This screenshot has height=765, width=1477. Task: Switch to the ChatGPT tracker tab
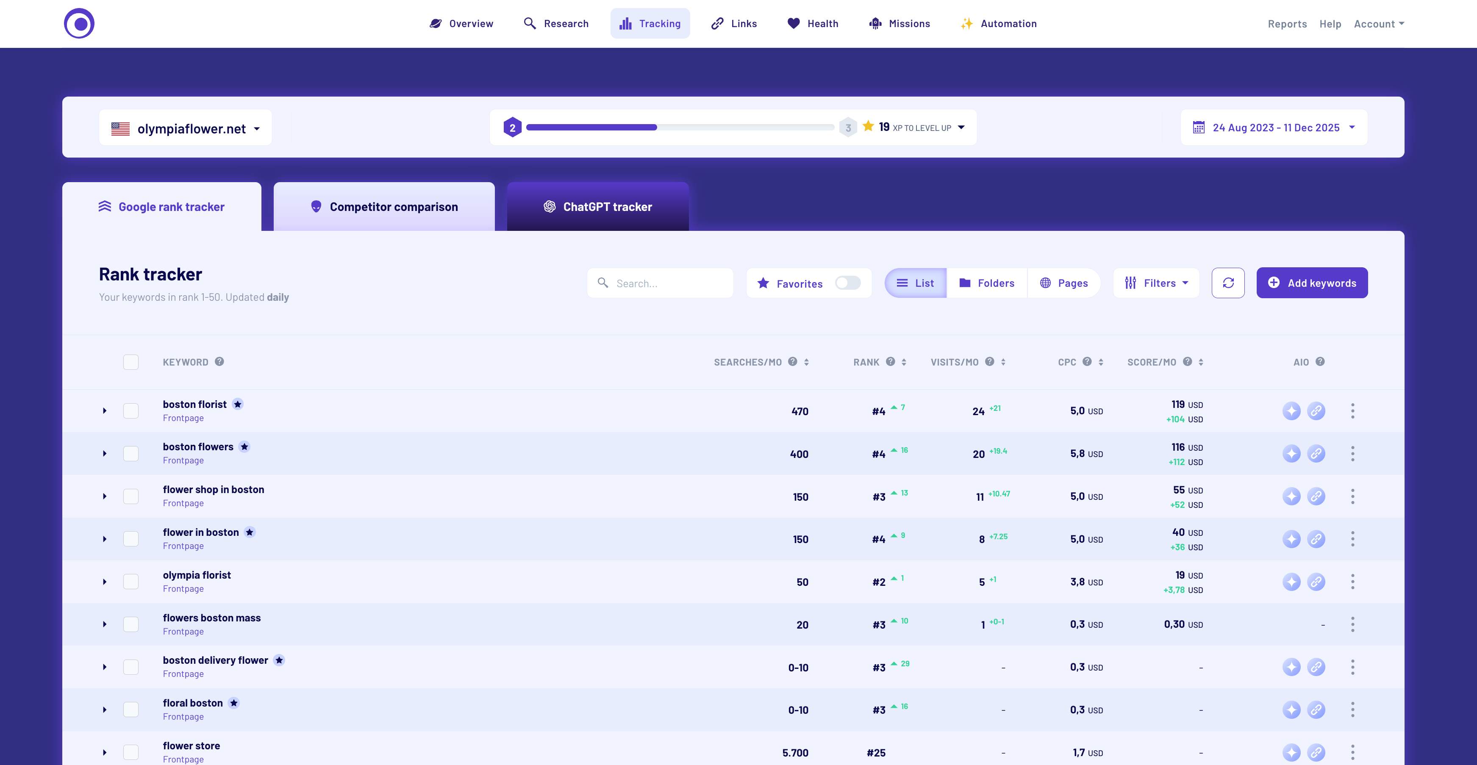(x=598, y=206)
